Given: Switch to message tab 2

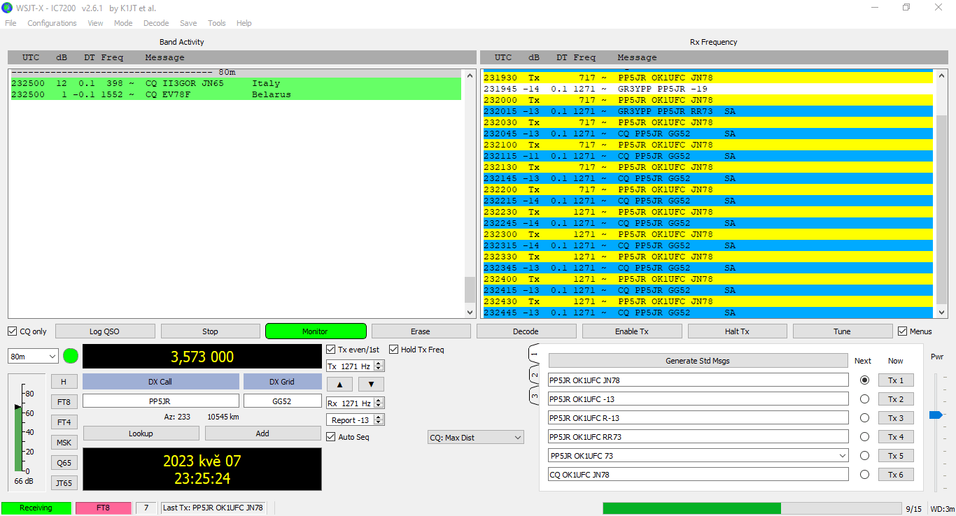Looking at the screenshot, I should 534,375.
